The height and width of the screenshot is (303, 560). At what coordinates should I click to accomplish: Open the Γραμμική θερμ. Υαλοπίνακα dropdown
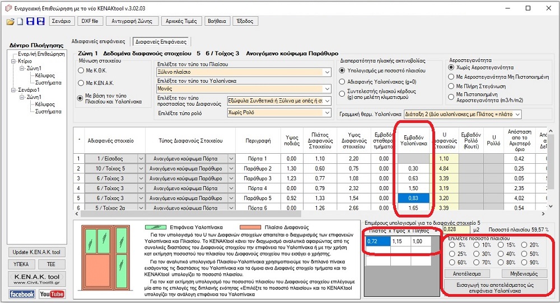(x=517, y=114)
